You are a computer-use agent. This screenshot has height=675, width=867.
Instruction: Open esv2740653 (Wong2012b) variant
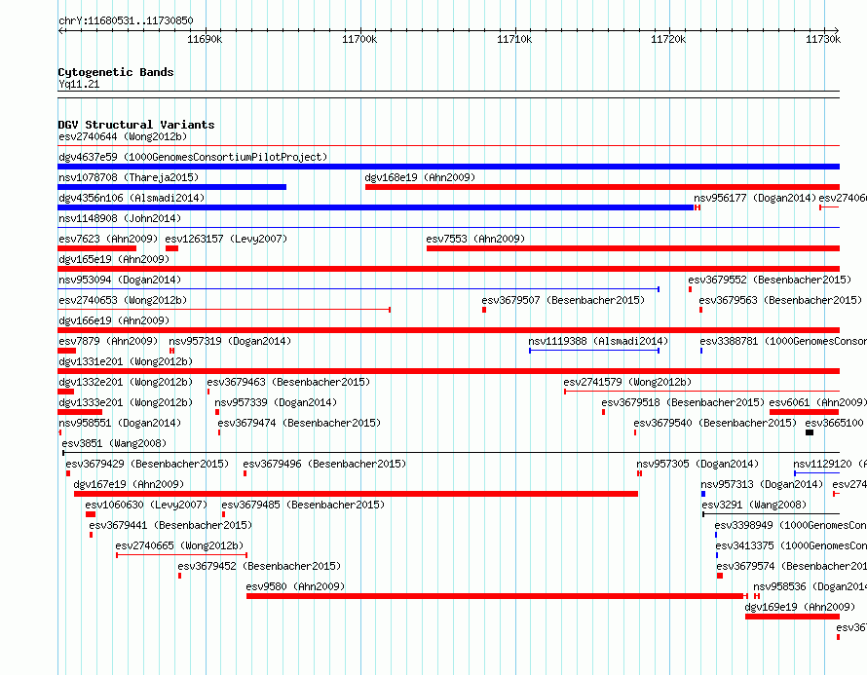tap(123, 300)
